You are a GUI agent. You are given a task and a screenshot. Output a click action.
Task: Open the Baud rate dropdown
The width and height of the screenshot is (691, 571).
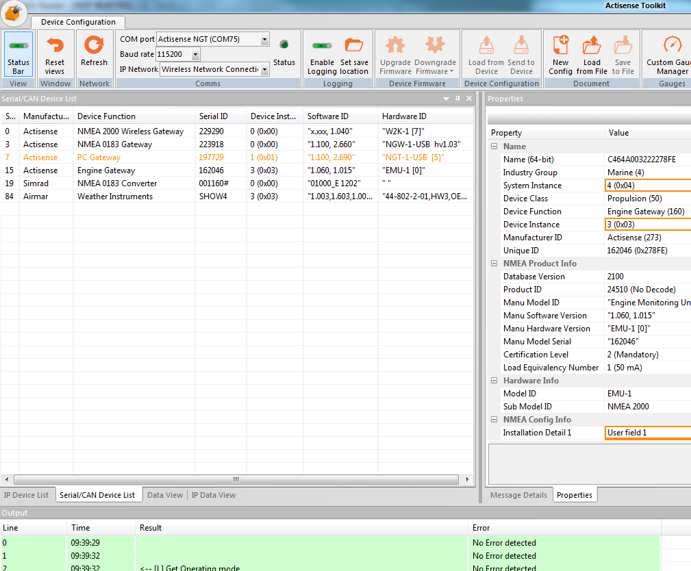[x=195, y=54]
